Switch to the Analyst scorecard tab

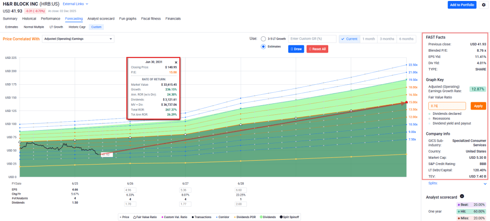click(x=101, y=19)
